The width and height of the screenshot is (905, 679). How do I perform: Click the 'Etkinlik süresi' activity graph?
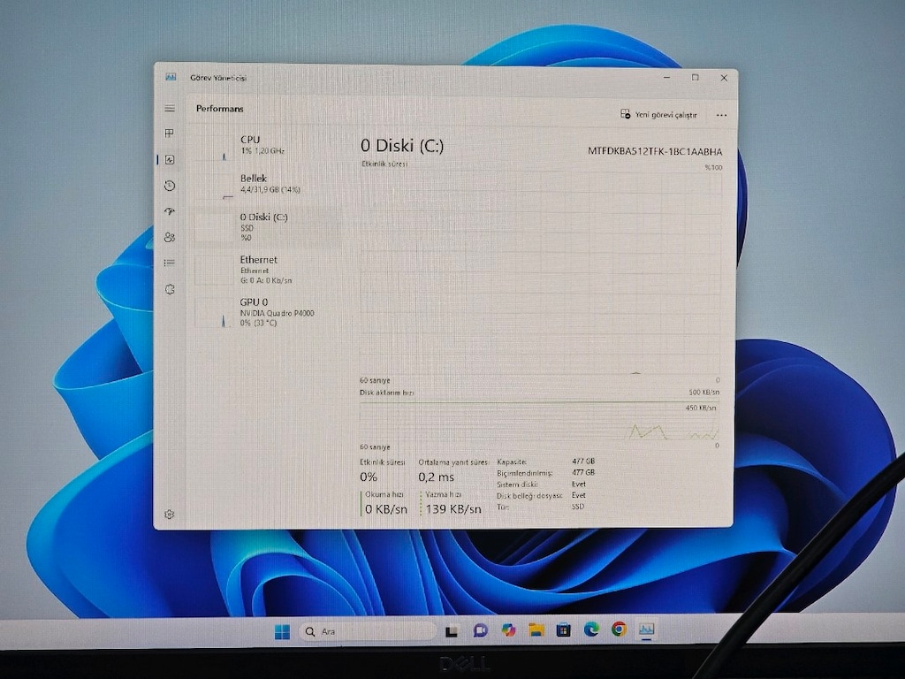540,274
